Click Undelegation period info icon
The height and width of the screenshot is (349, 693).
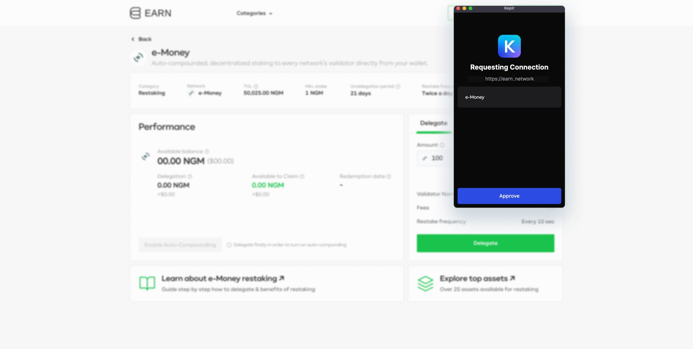point(398,87)
